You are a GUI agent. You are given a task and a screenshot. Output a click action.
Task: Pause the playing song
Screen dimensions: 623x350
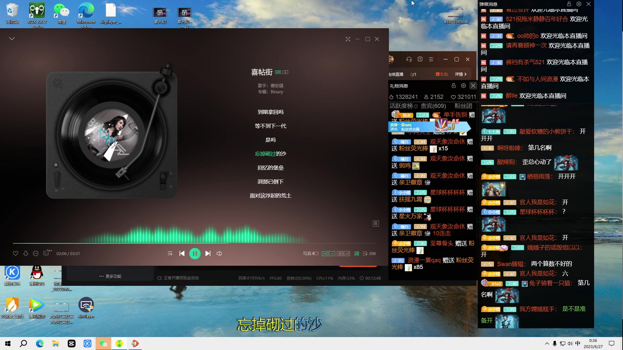click(x=195, y=253)
